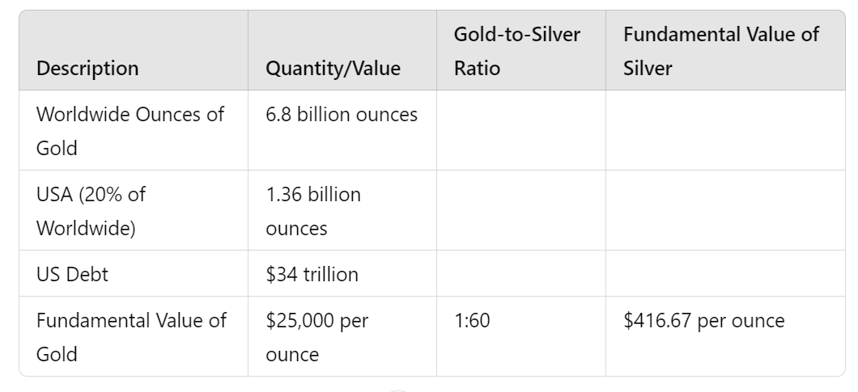Viewport: 858px width, 392px height.
Task: Click empty silver value cell in USA row
Action: point(724,211)
